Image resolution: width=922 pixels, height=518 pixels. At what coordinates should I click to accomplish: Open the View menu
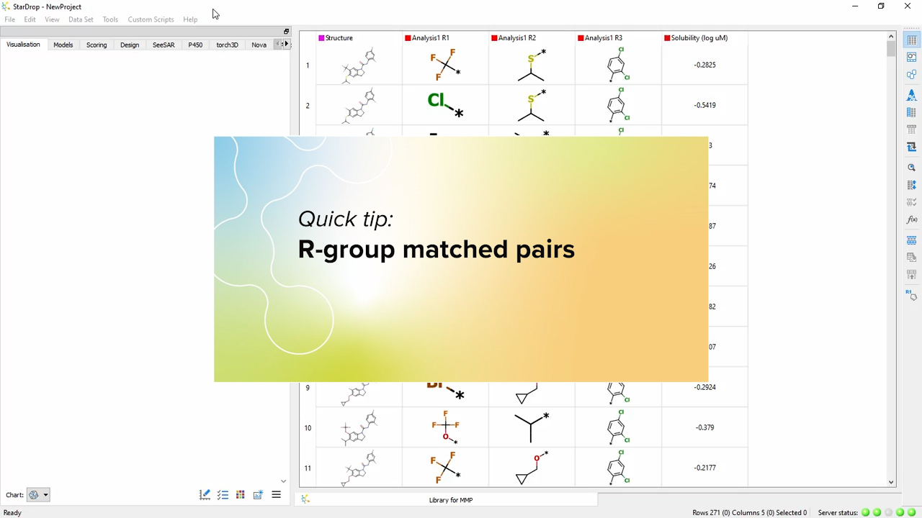[x=52, y=19]
